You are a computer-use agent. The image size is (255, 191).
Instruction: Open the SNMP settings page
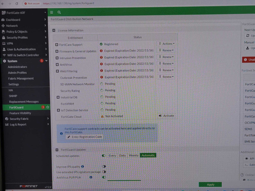click(x=13, y=96)
